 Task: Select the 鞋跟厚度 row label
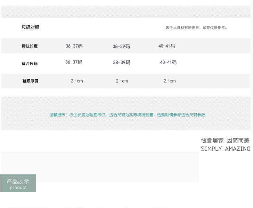point(30,81)
